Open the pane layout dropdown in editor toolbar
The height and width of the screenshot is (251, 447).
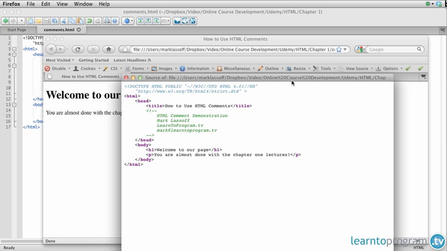[165, 21]
